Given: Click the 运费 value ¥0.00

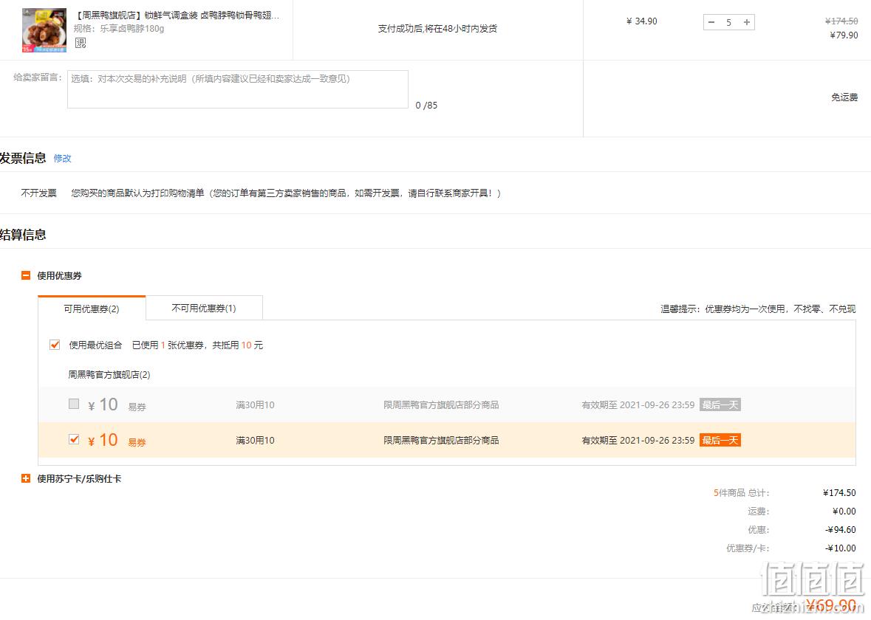Looking at the screenshot, I should pos(844,512).
